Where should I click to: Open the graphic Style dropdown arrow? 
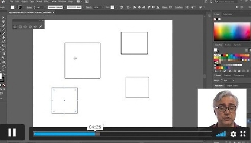(x=116, y=7)
